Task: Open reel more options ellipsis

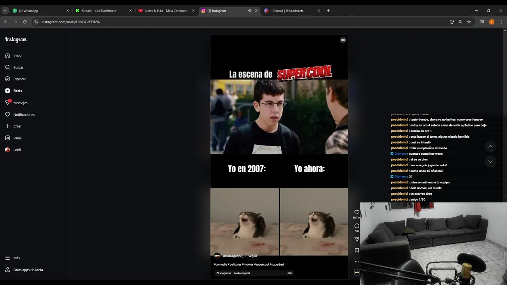Action: click(357, 261)
